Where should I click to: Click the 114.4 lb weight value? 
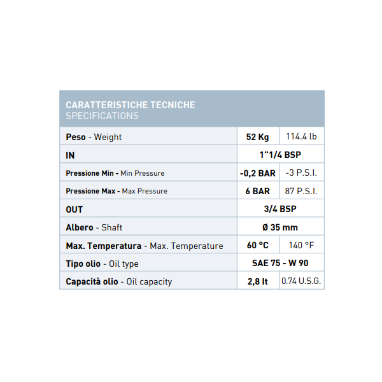[302, 137]
